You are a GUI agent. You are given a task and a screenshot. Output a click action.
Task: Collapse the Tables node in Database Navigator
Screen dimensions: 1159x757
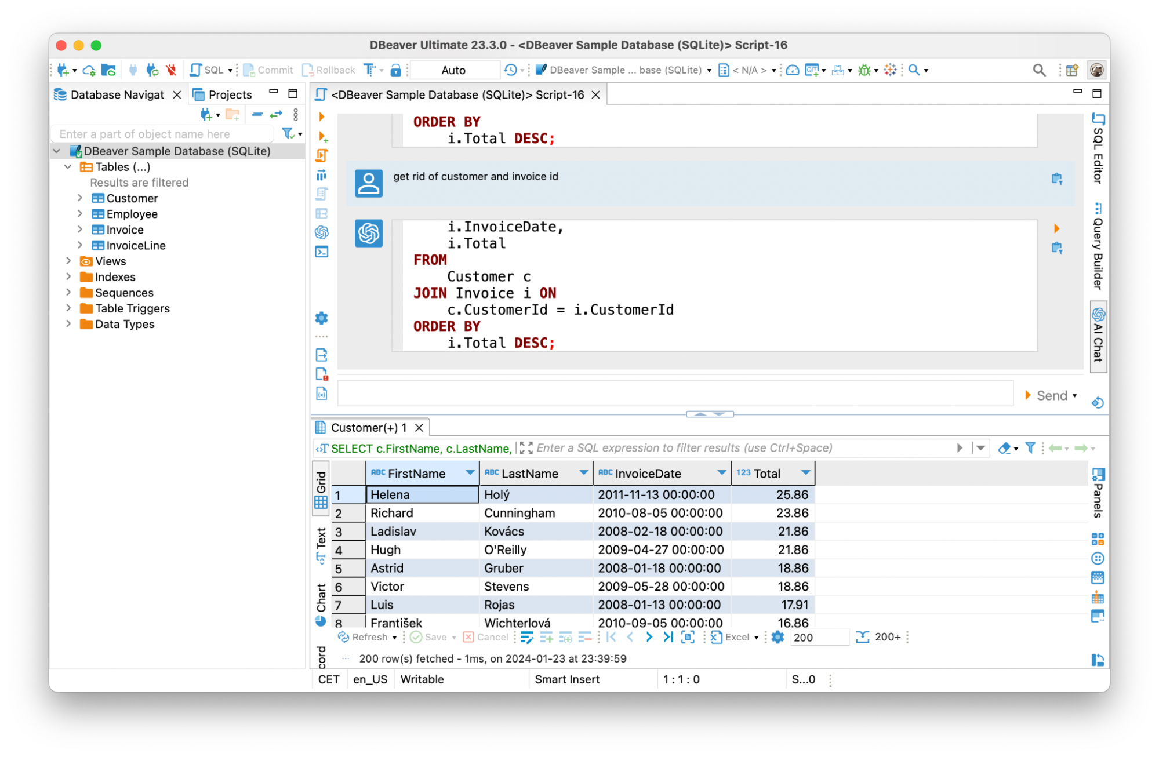pyautogui.click(x=68, y=166)
